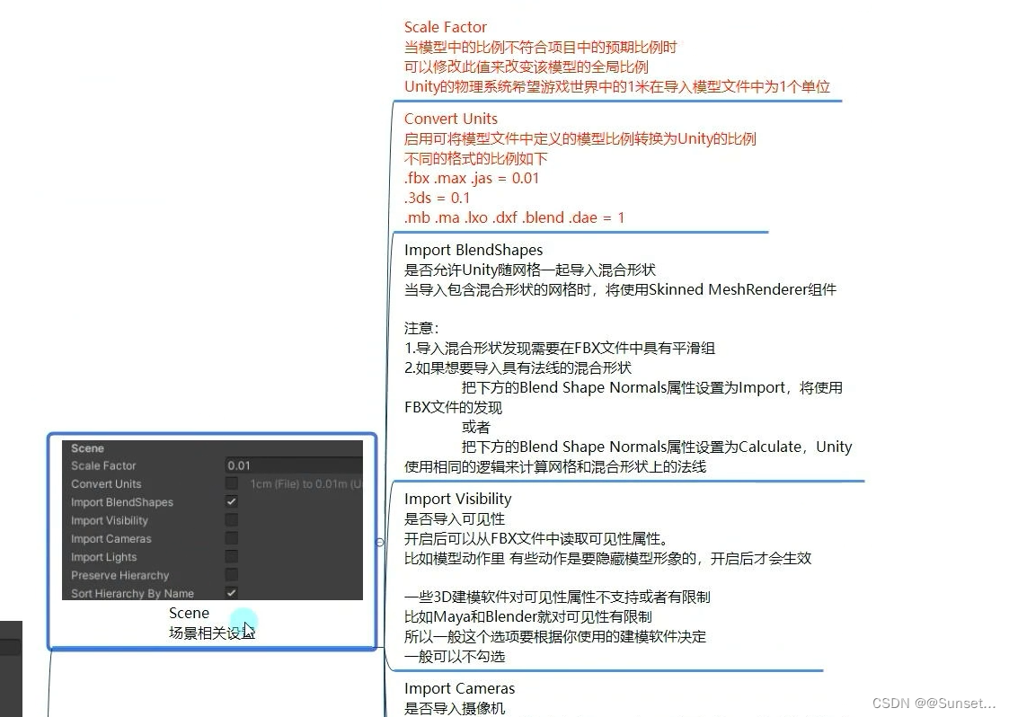Collapse the Scene node's branch circle
Viewport: 1009px width, 717px height.
[380, 543]
